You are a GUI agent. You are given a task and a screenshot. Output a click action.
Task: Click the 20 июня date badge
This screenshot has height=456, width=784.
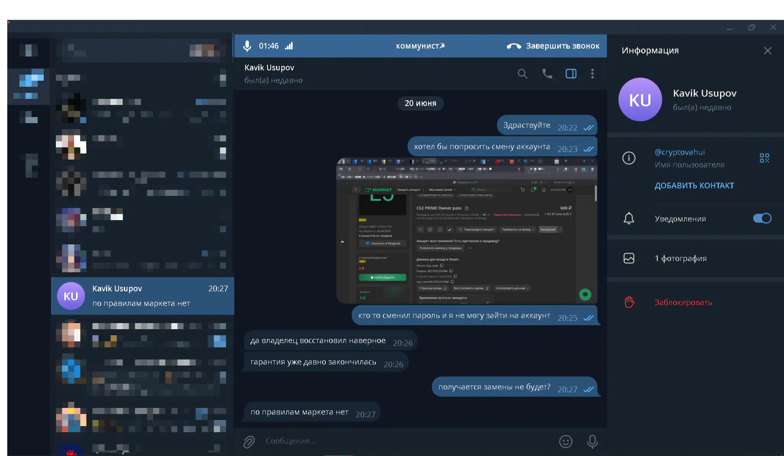pyautogui.click(x=420, y=103)
